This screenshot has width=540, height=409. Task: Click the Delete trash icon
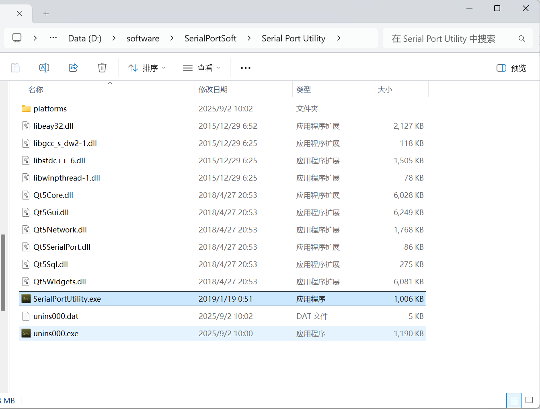[102, 68]
